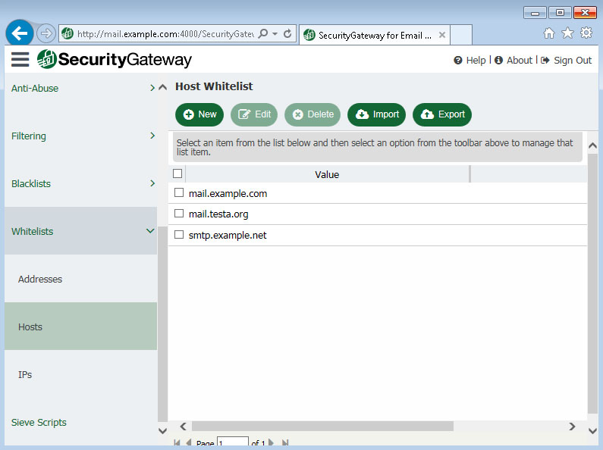Go to next page icon
Viewport: 603px width, 450px height.
[x=271, y=442]
